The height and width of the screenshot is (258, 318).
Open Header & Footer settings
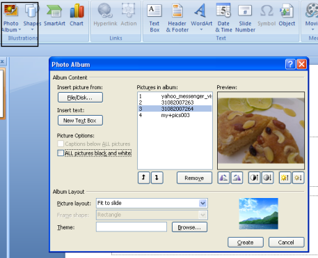[x=177, y=19]
